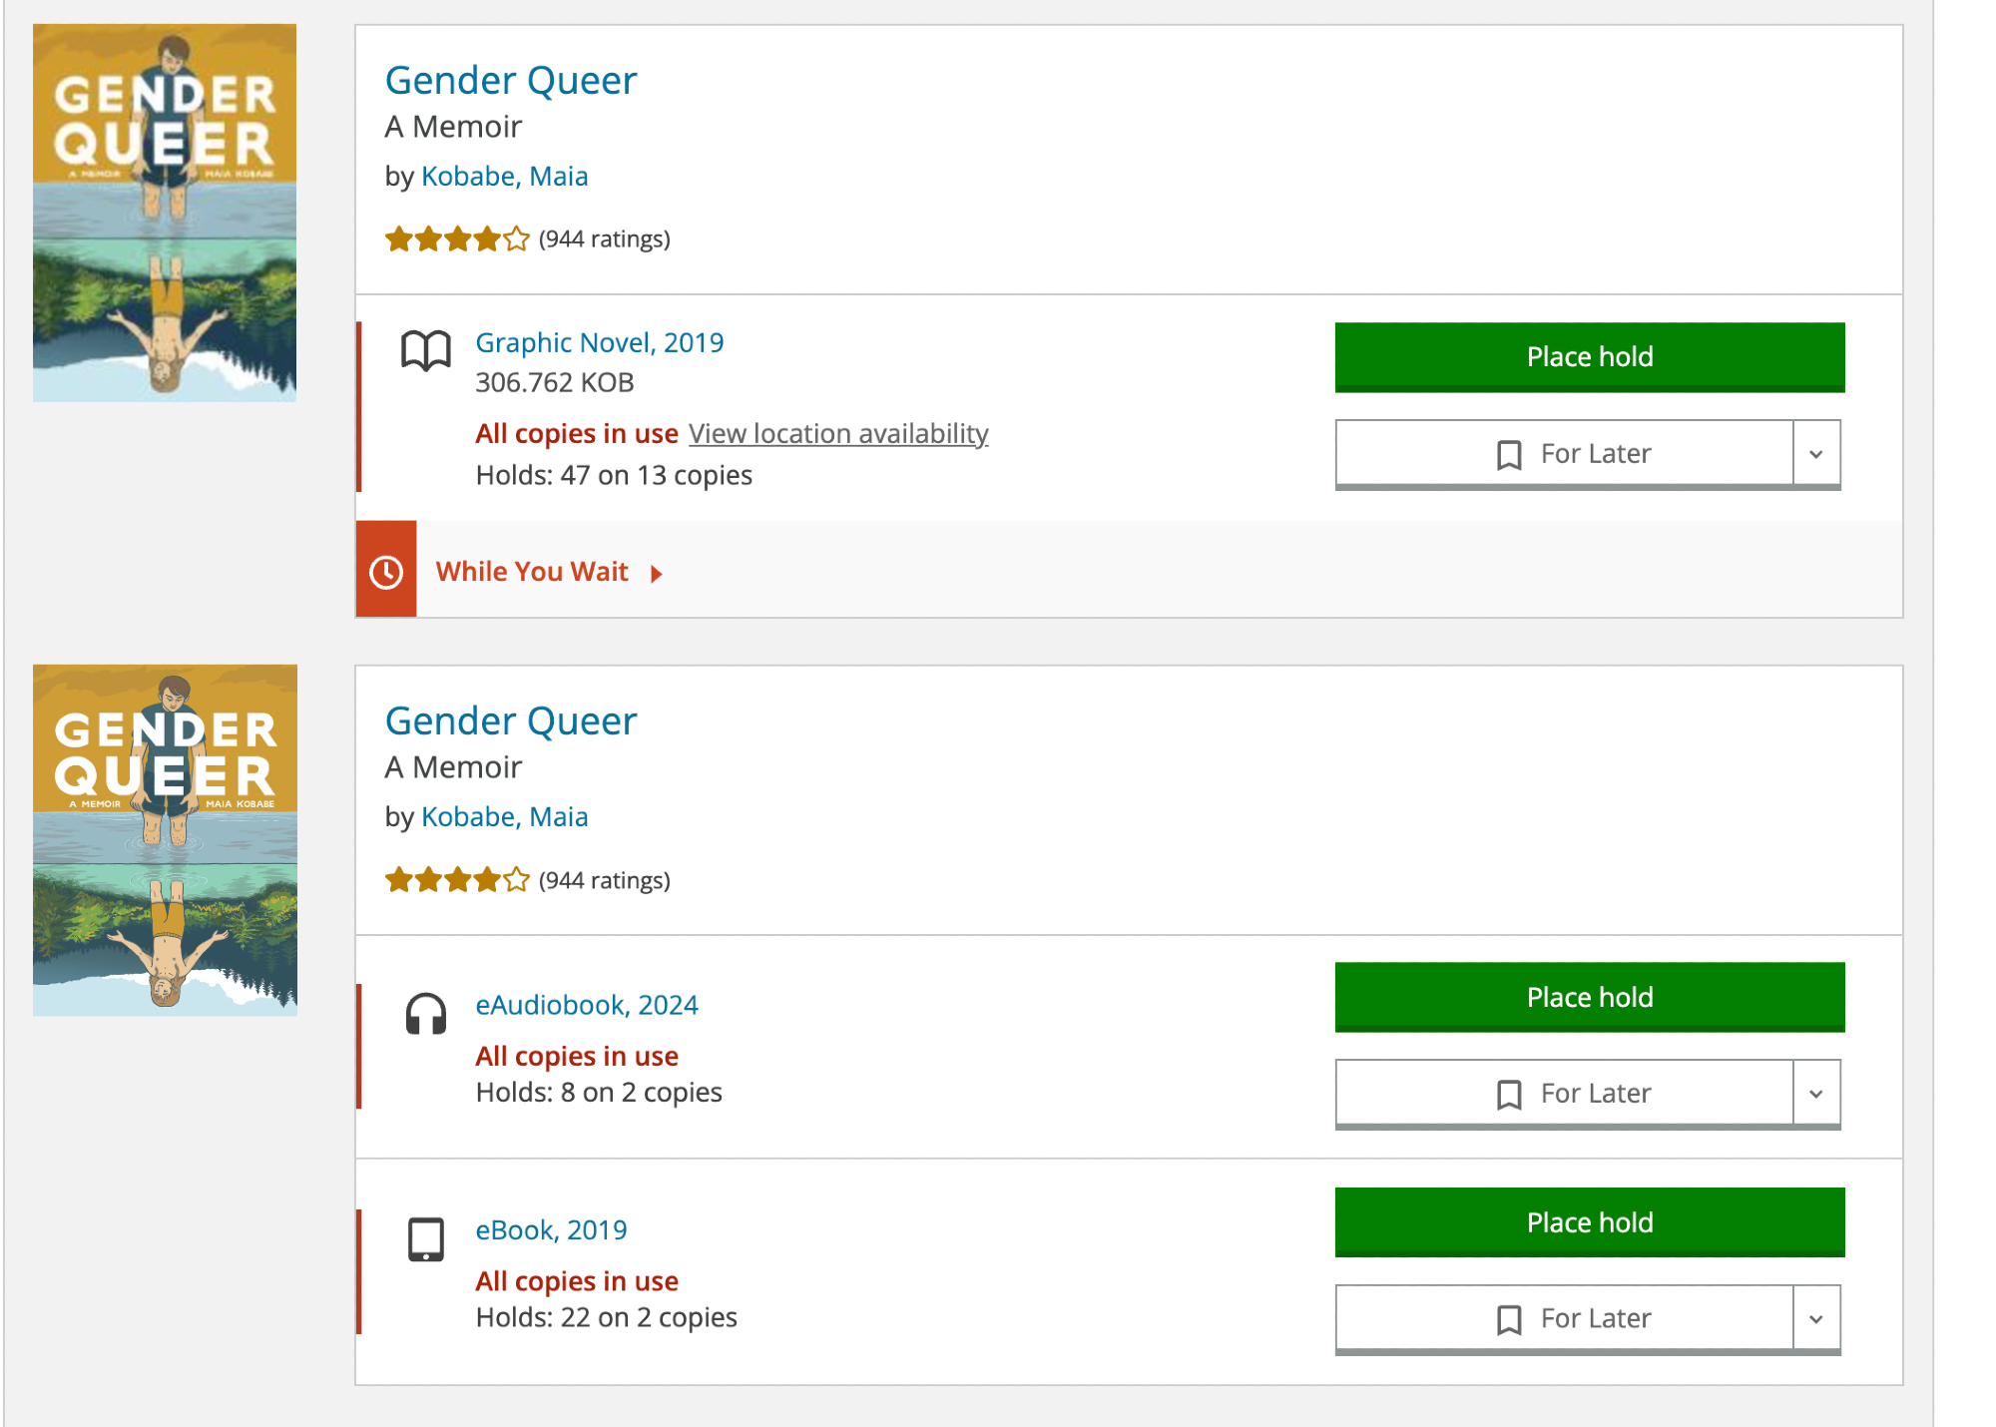Place hold on the eAudiobook 2024
Screen dimensions: 1996x1427
pyautogui.click(x=1589, y=997)
